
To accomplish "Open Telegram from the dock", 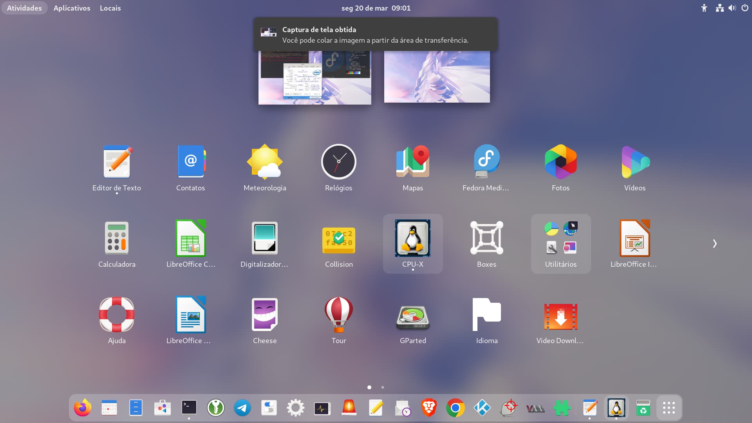I will click(x=242, y=408).
